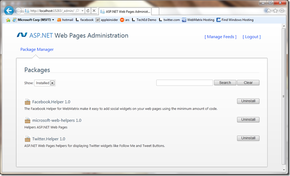This screenshot has width=290, height=176.
Task: Uninstall the Facebook.Helper package
Action: point(248,101)
